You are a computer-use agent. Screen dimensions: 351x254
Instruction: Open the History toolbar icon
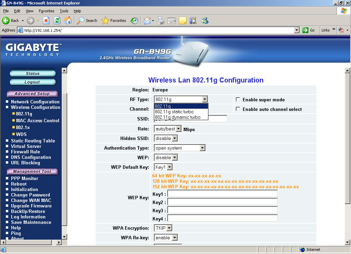pyautogui.click(x=134, y=21)
